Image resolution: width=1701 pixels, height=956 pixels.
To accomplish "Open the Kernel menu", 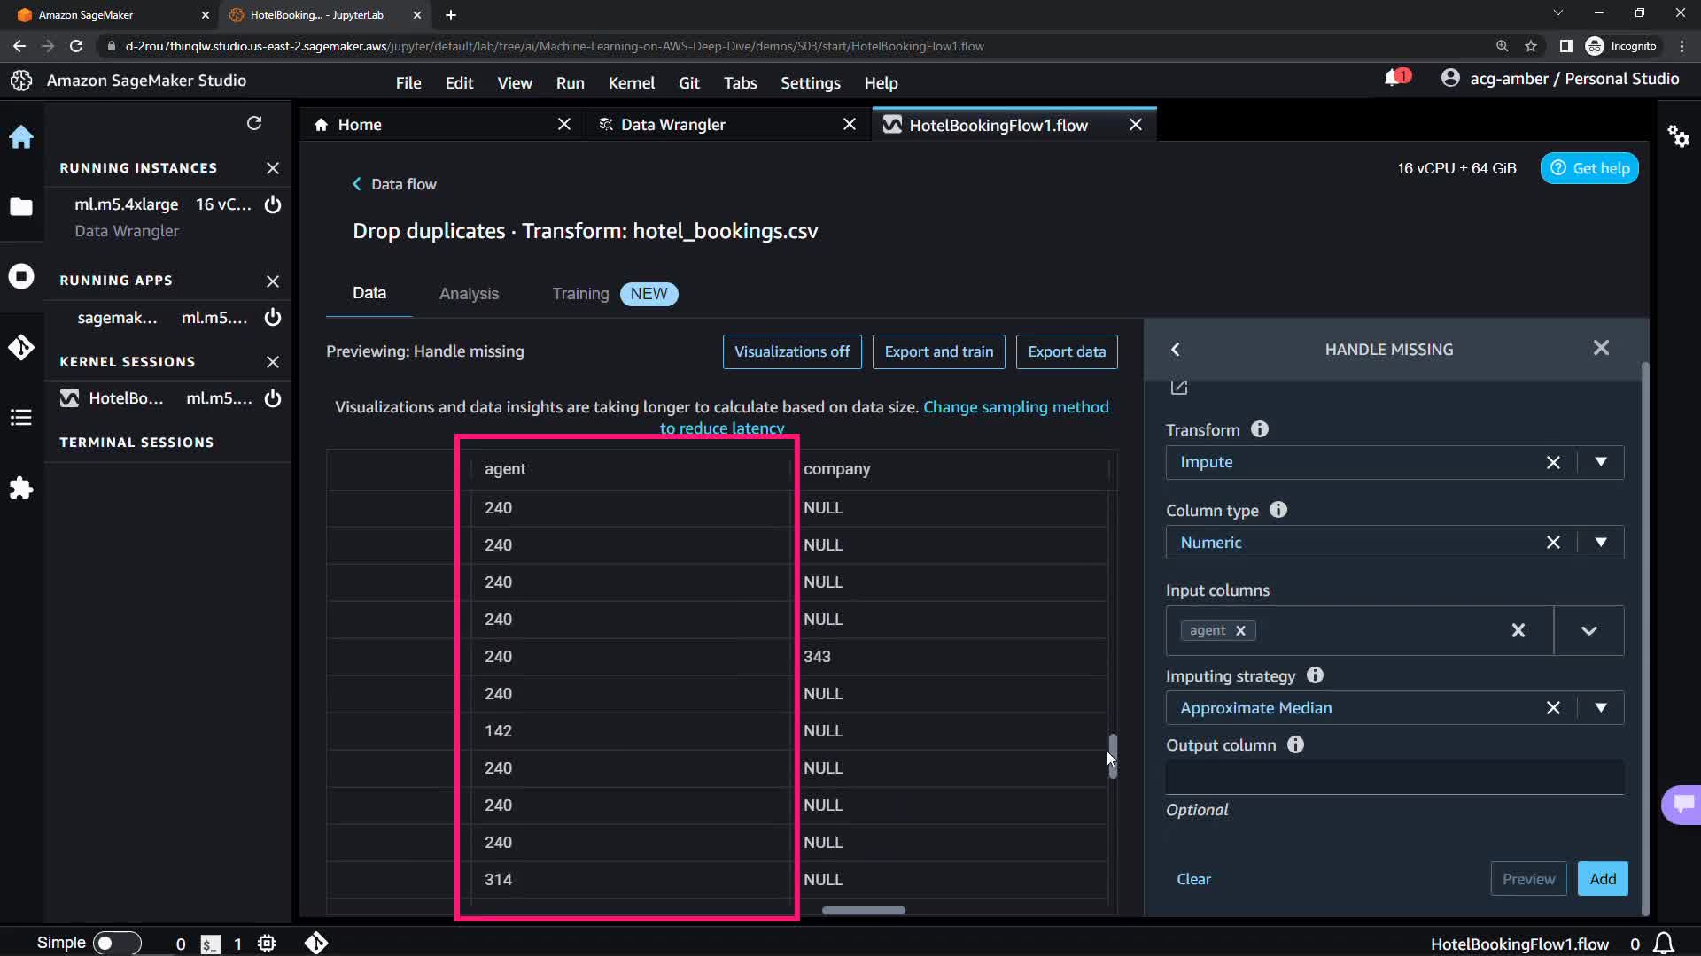I will (x=631, y=82).
